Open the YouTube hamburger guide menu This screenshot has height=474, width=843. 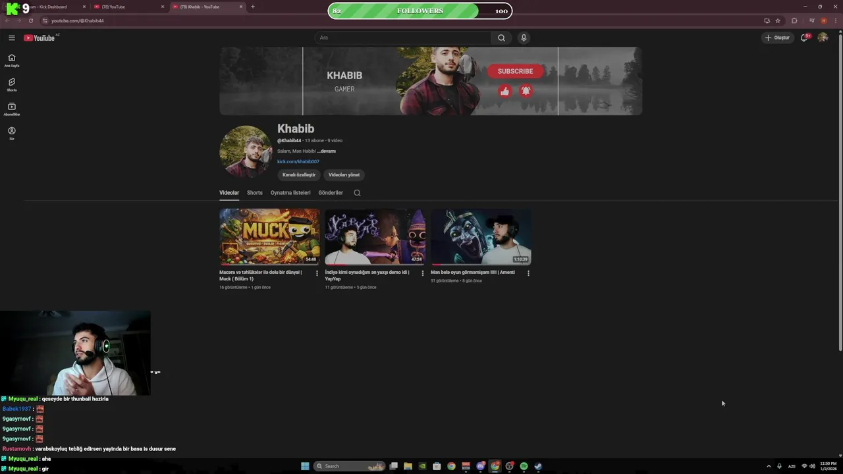[12, 38]
